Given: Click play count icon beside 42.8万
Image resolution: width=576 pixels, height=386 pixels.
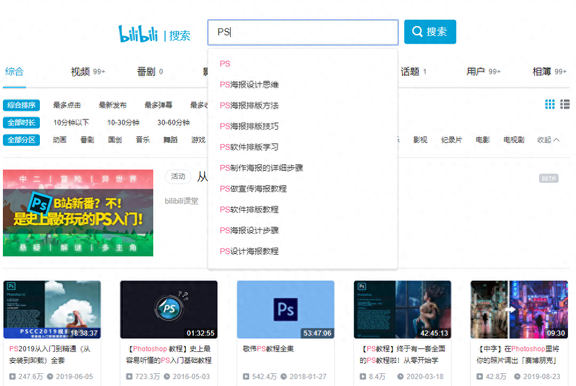Looking at the screenshot, I should [480, 376].
